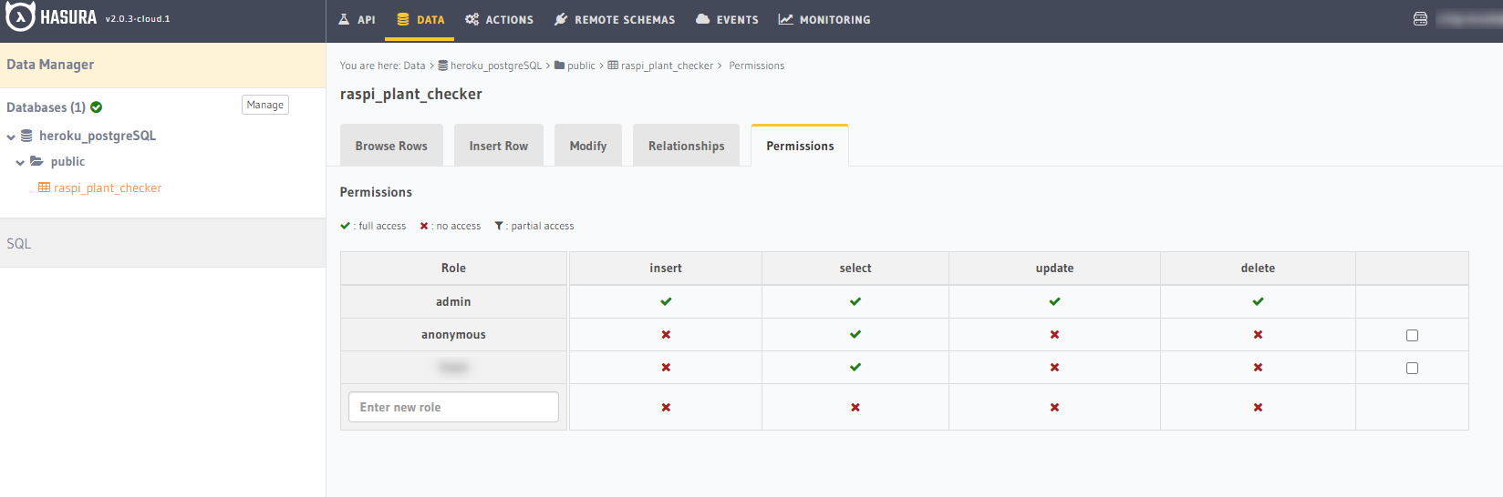Image resolution: width=1503 pixels, height=497 pixels.
Task: Select the Permissions tab
Action: pos(800,146)
